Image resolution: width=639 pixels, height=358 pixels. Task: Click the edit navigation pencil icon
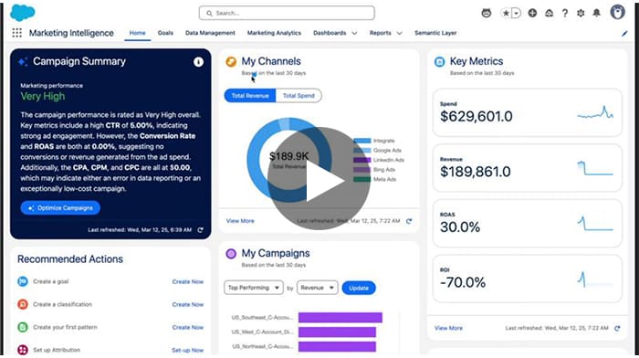coord(624,34)
